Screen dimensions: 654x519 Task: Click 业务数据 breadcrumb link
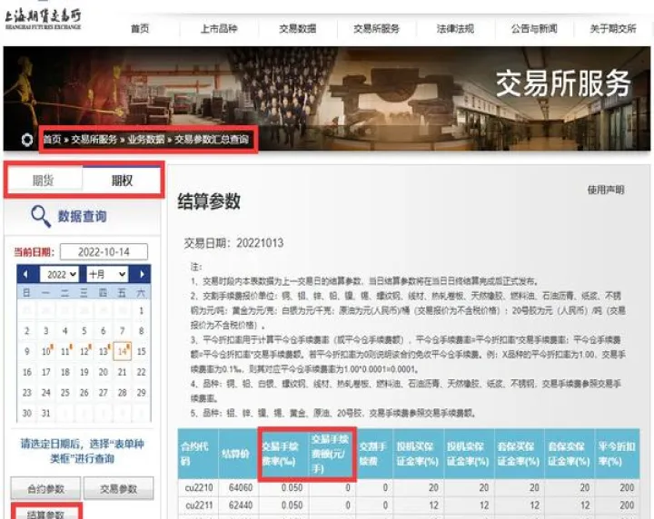tap(146, 139)
